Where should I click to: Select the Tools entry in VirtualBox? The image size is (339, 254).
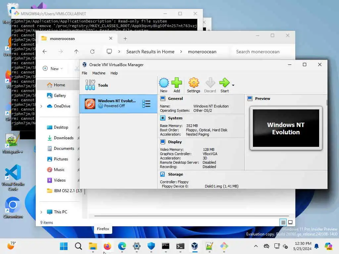click(x=118, y=85)
